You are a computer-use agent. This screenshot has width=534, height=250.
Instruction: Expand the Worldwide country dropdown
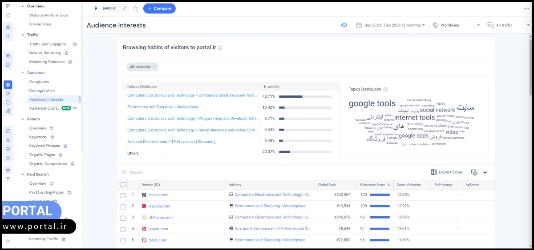457,25
